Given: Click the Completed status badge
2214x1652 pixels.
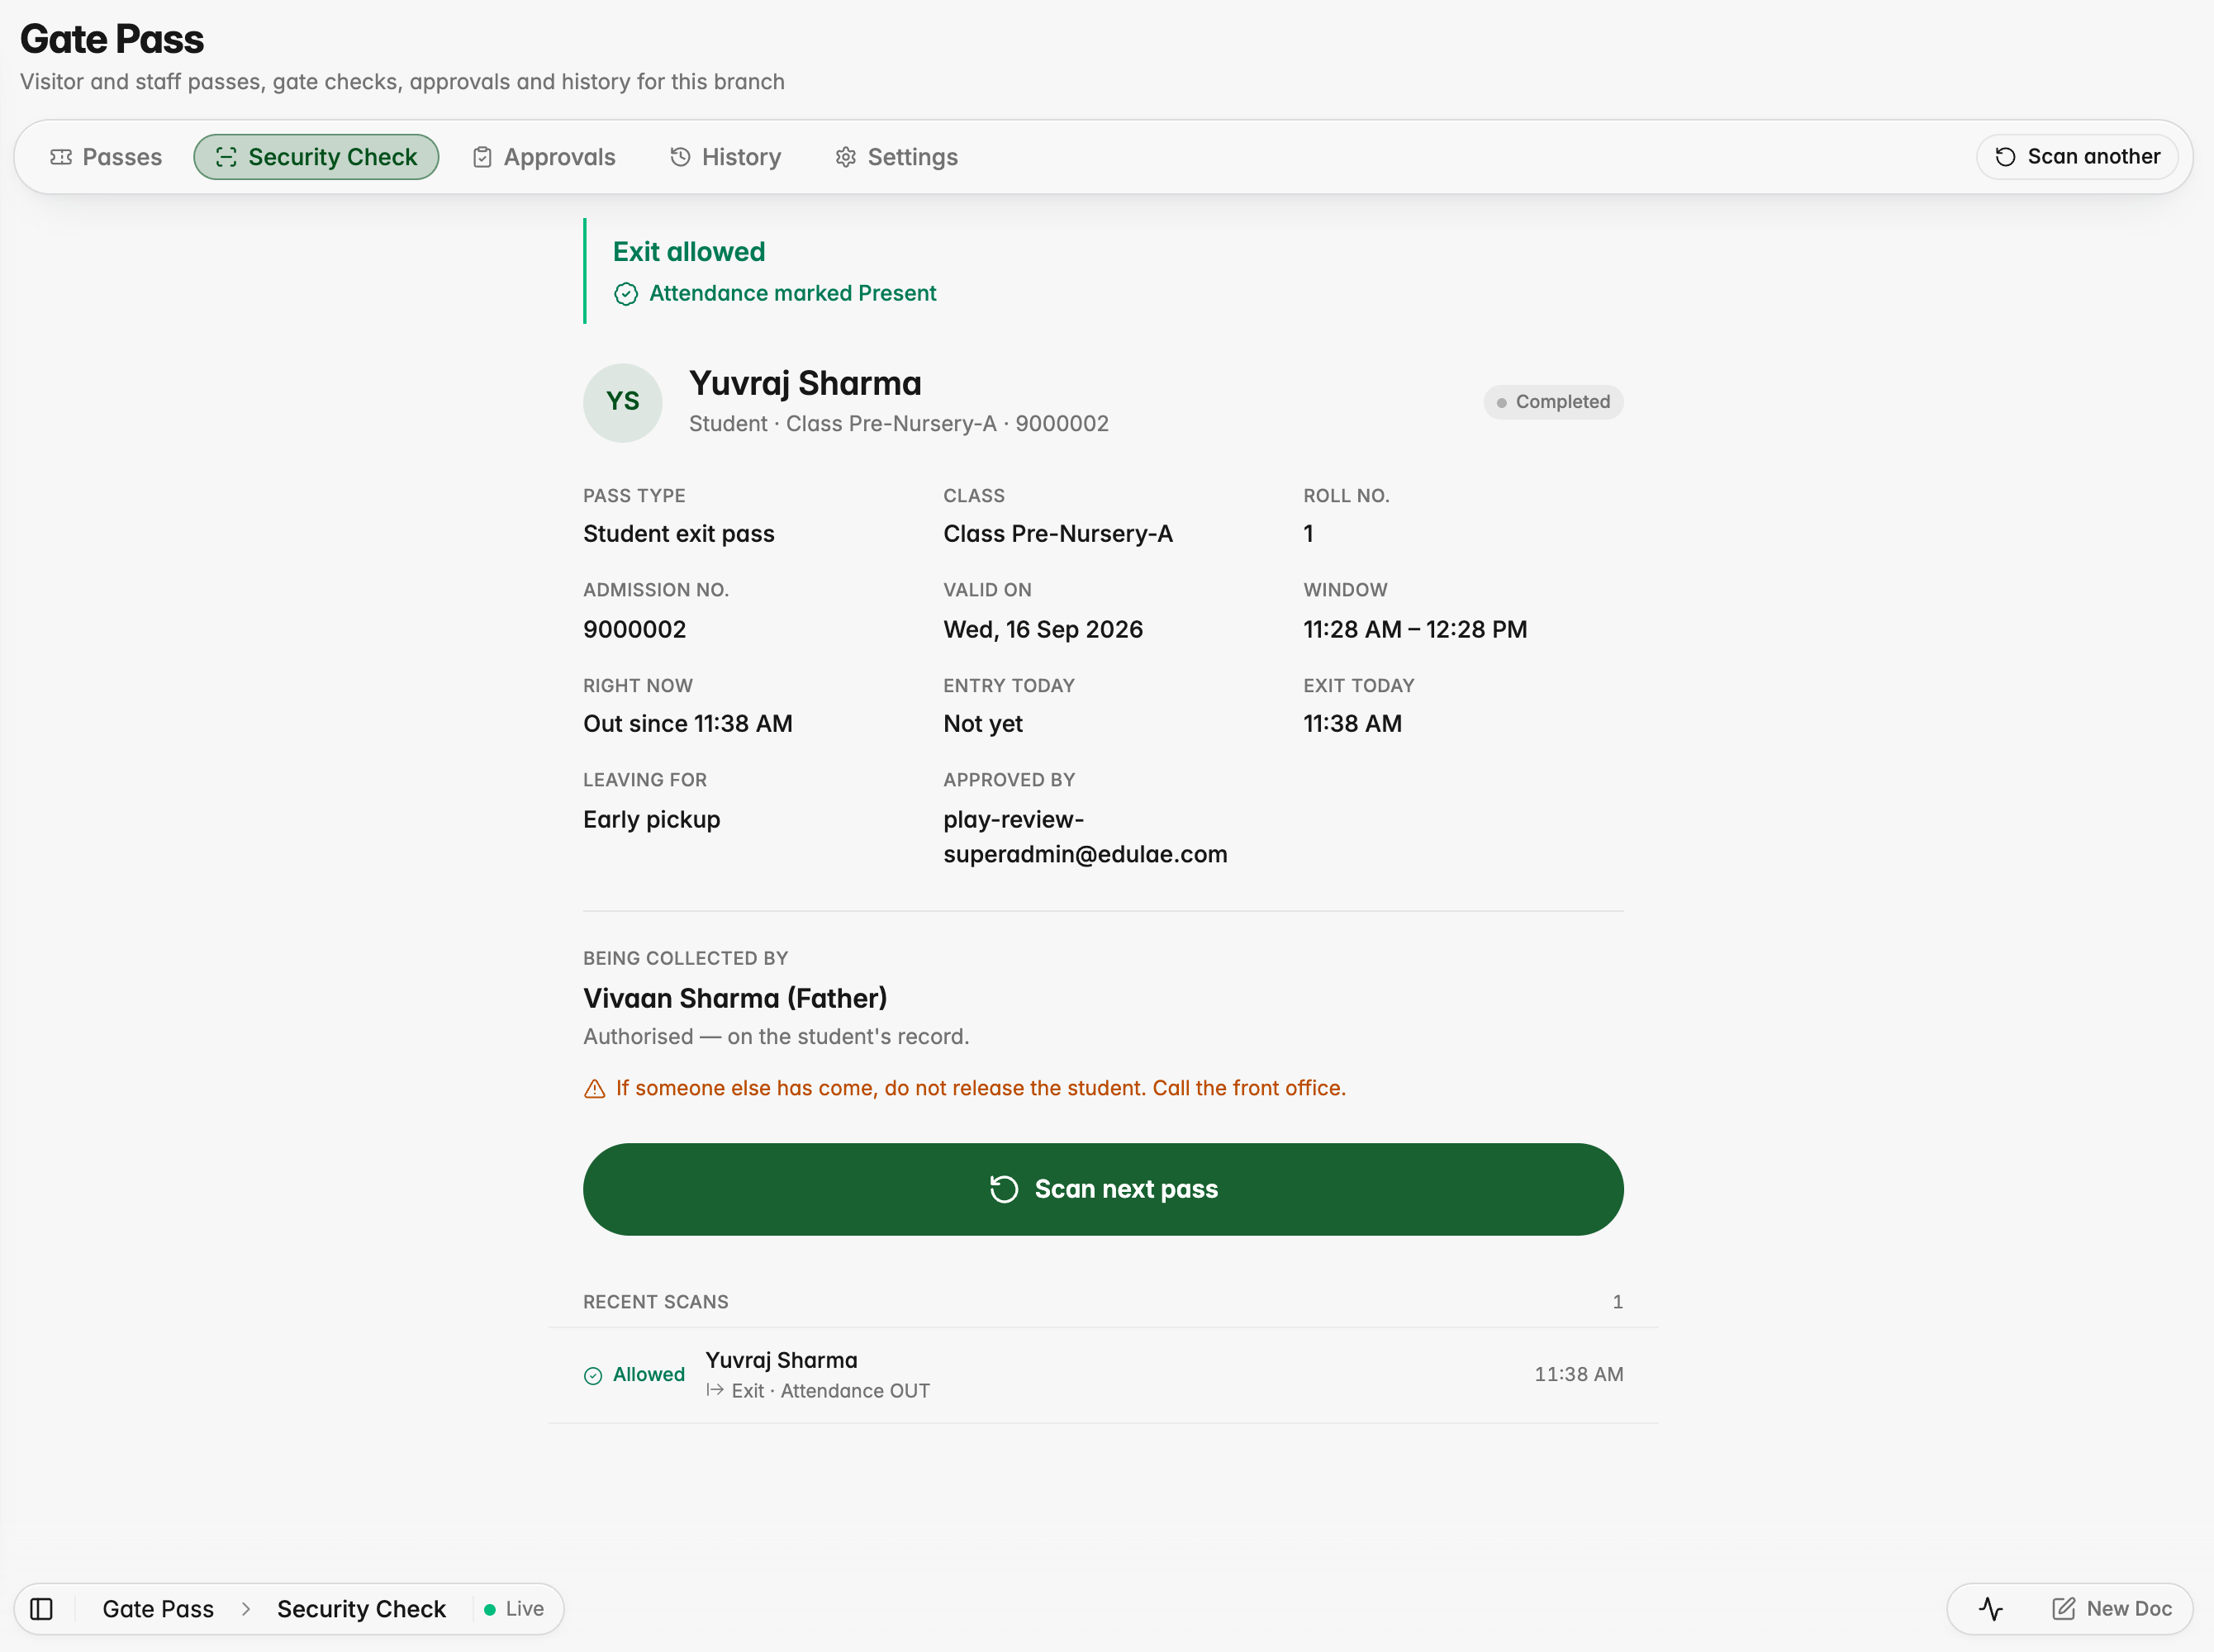Looking at the screenshot, I should [1553, 402].
